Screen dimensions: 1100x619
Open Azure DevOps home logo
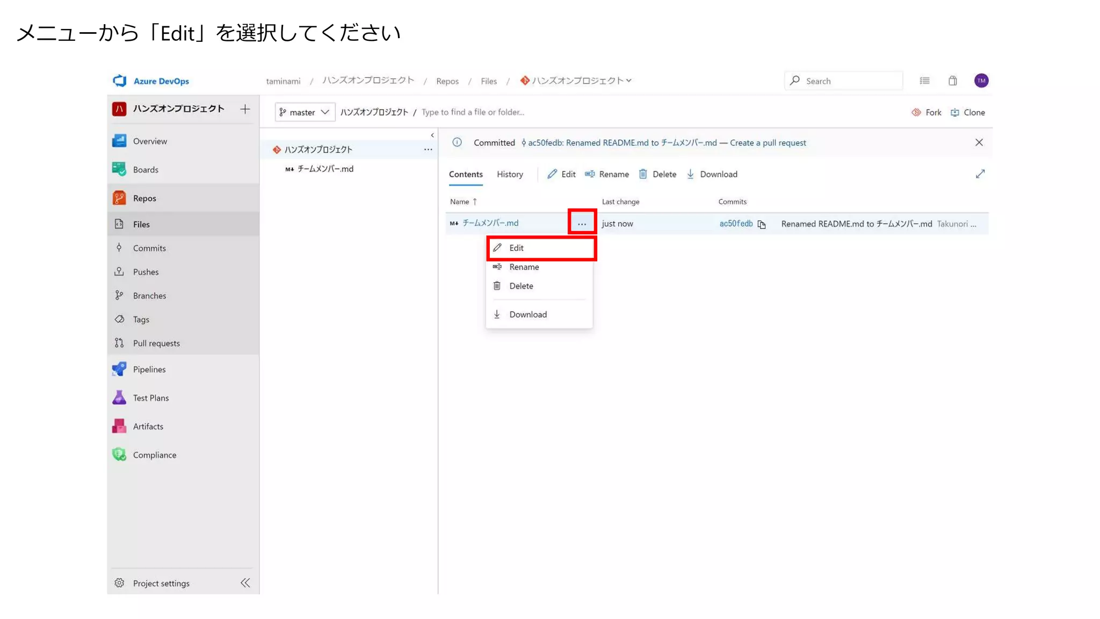pos(151,81)
